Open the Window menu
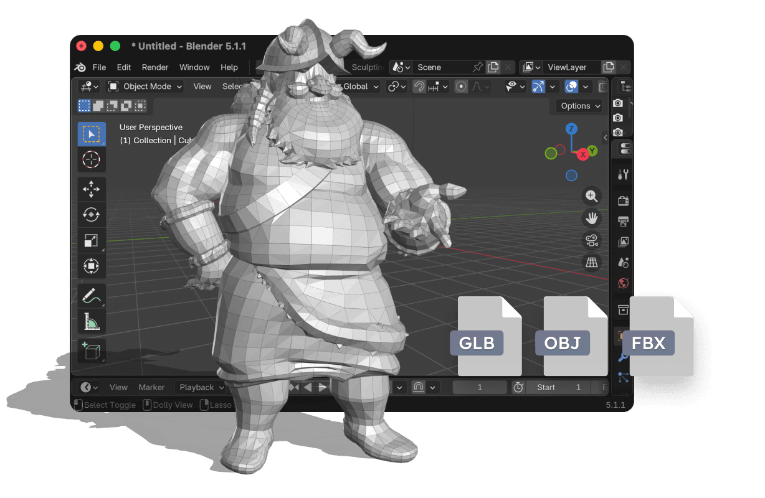Screen dimensions: 765x498 click(194, 67)
